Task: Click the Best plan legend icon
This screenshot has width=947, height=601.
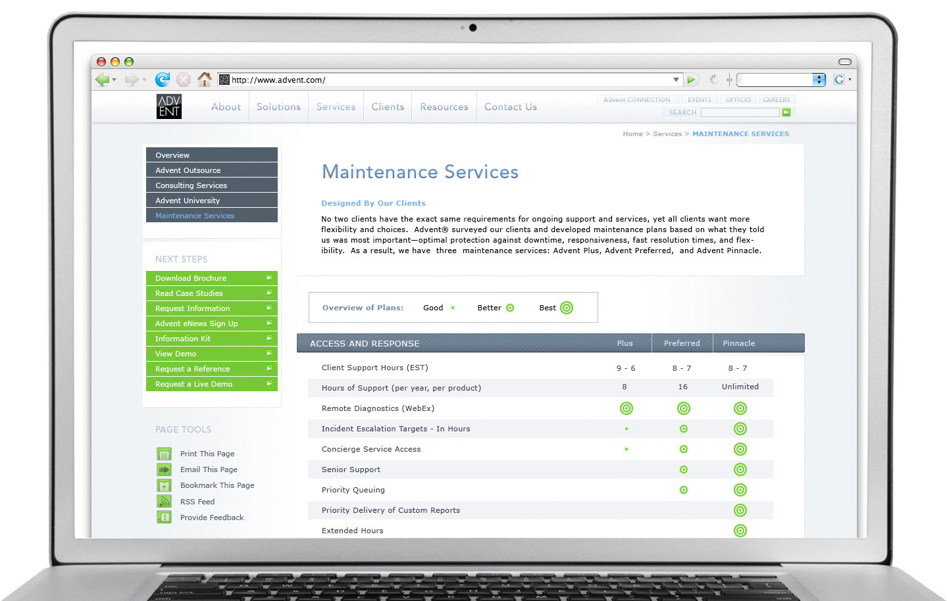Action: click(x=567, y=308)
